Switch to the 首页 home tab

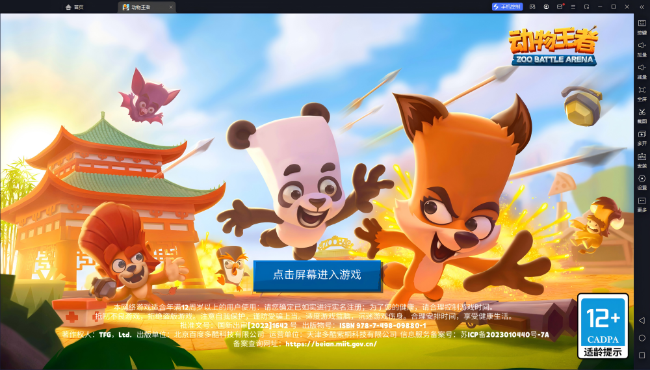75,7
